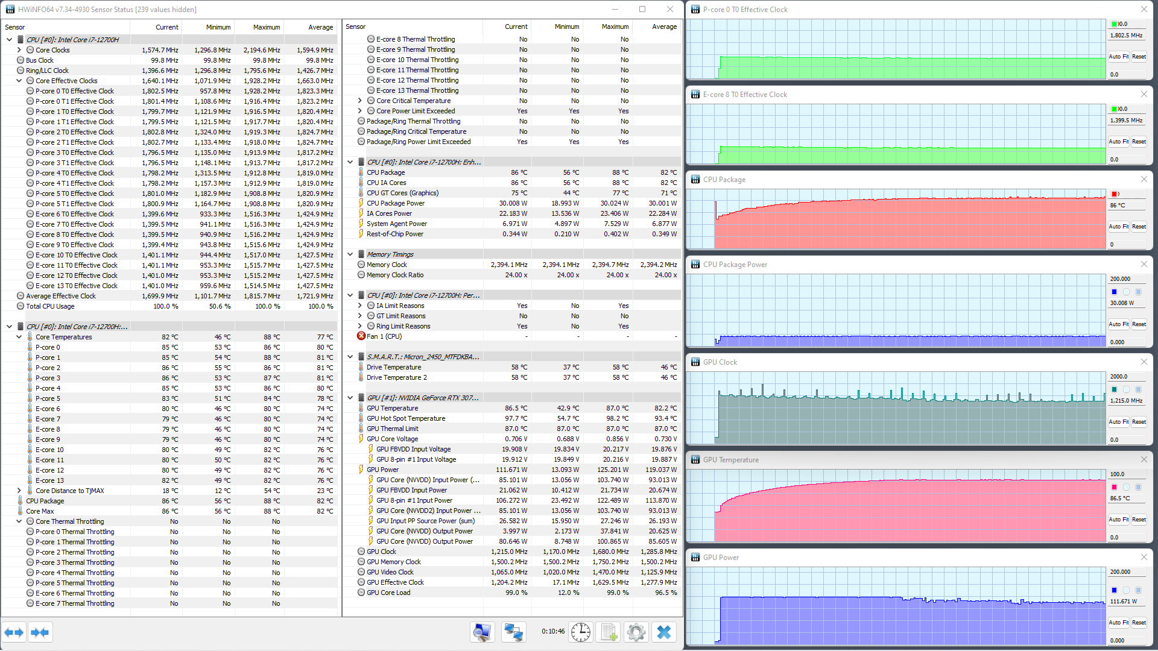Start logging with the spreadsheet-plus icon

609,632
